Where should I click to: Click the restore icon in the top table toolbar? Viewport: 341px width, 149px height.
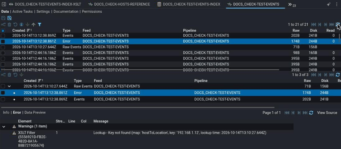click(16, 25)
